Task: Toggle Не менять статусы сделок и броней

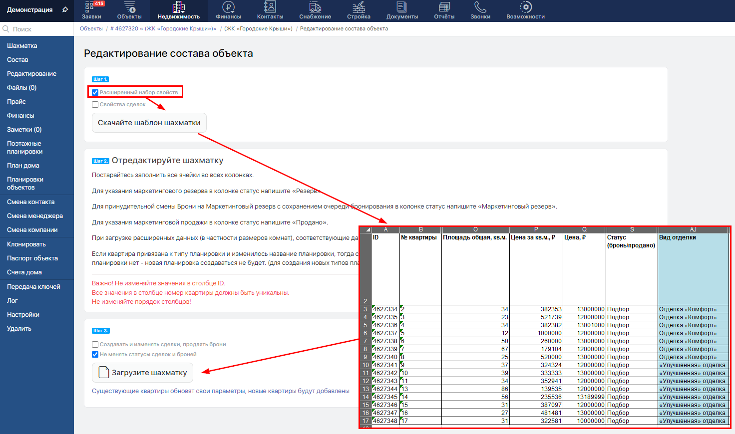Action: (x=95, y=355)
